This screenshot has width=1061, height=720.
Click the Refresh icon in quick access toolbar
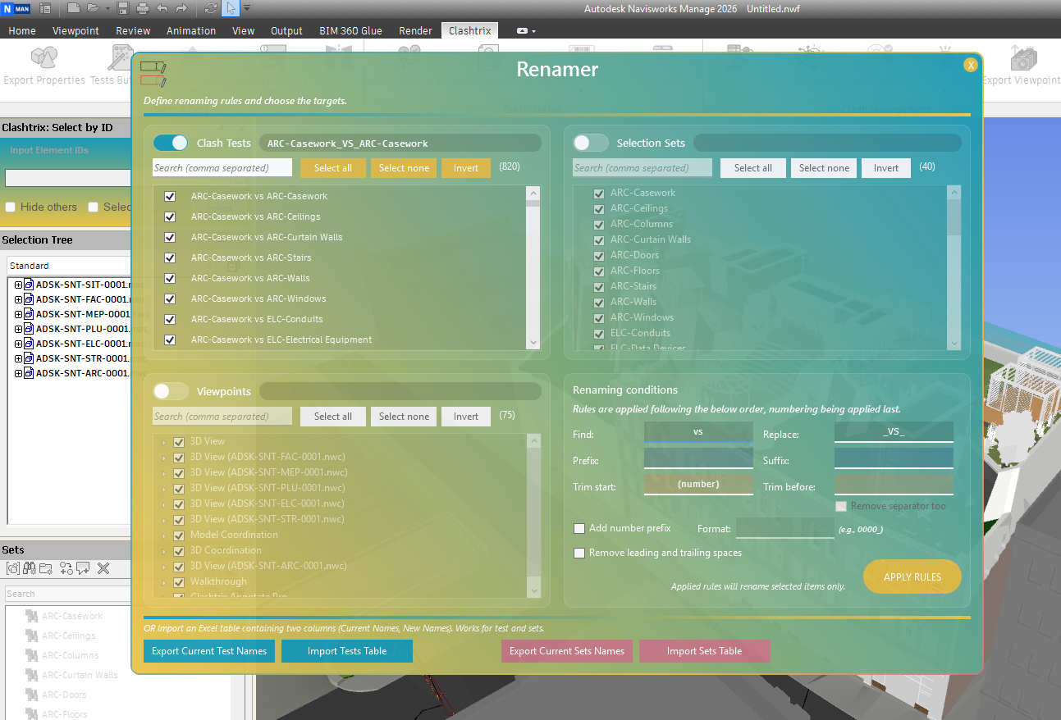point(211,9)
